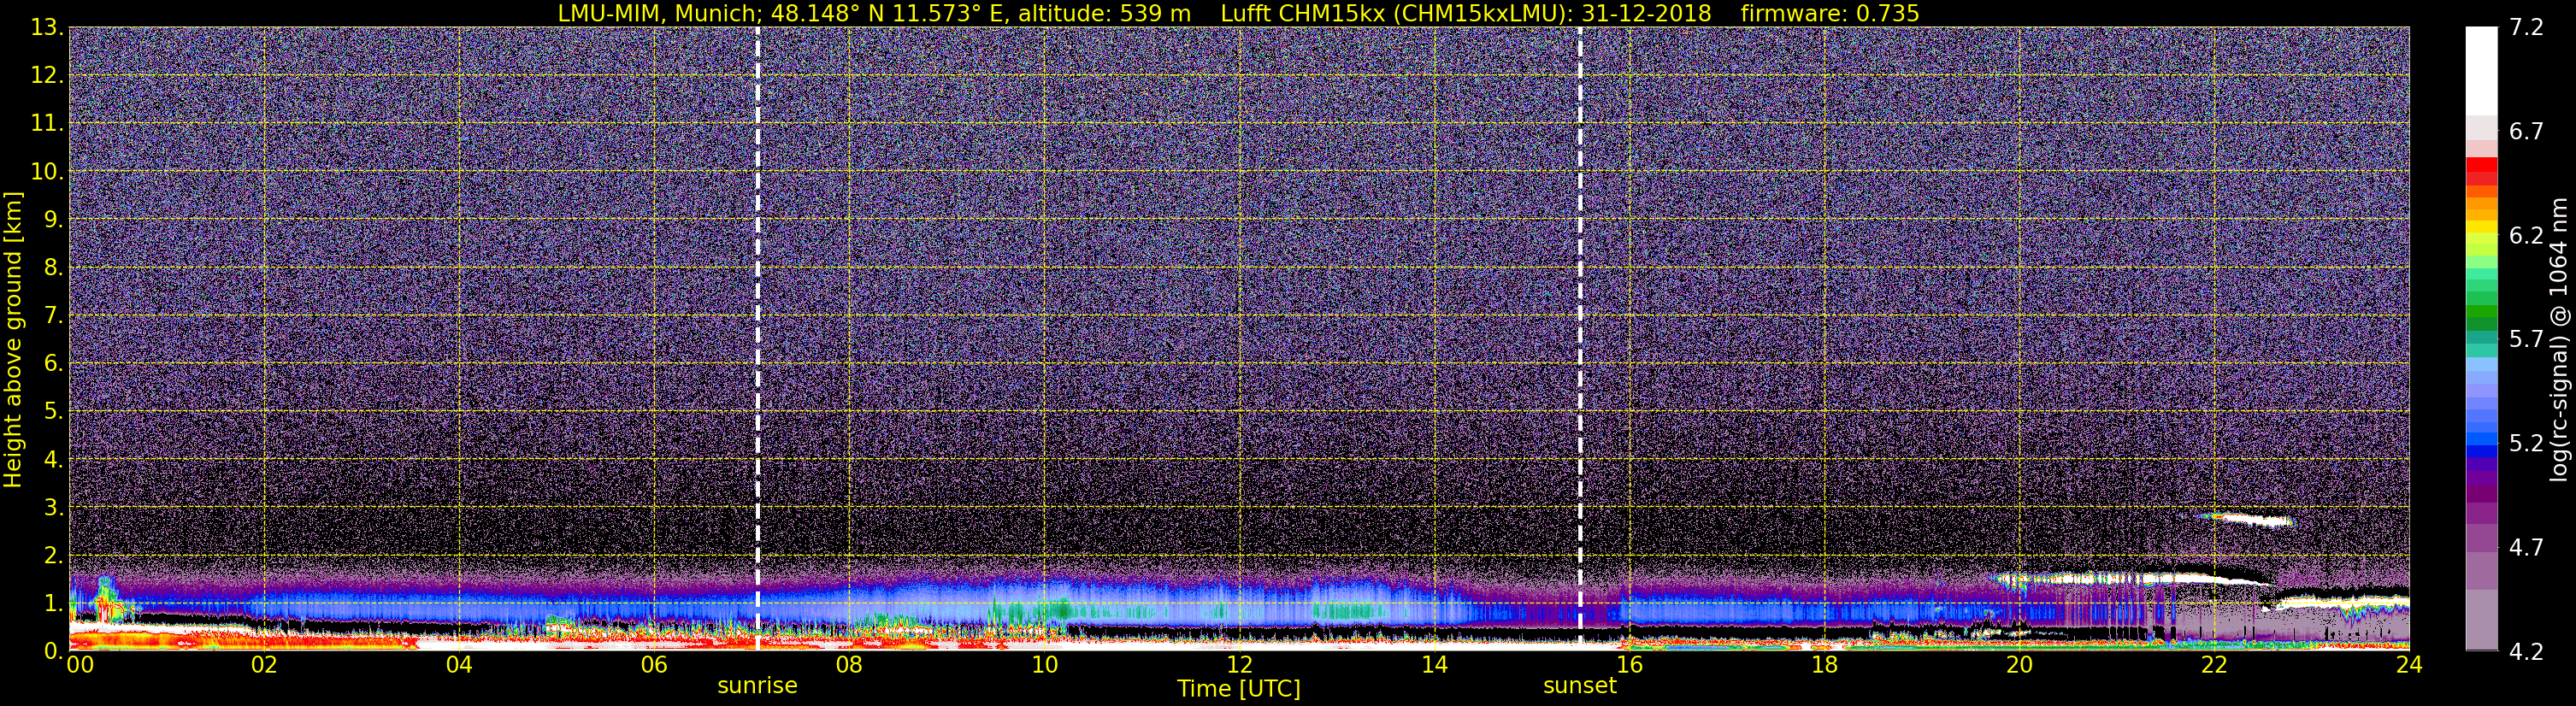The width and height of the screenshot is (2576, 706).
Task: Click the dashed white sunrise marker line
Action: pos(757,338)
